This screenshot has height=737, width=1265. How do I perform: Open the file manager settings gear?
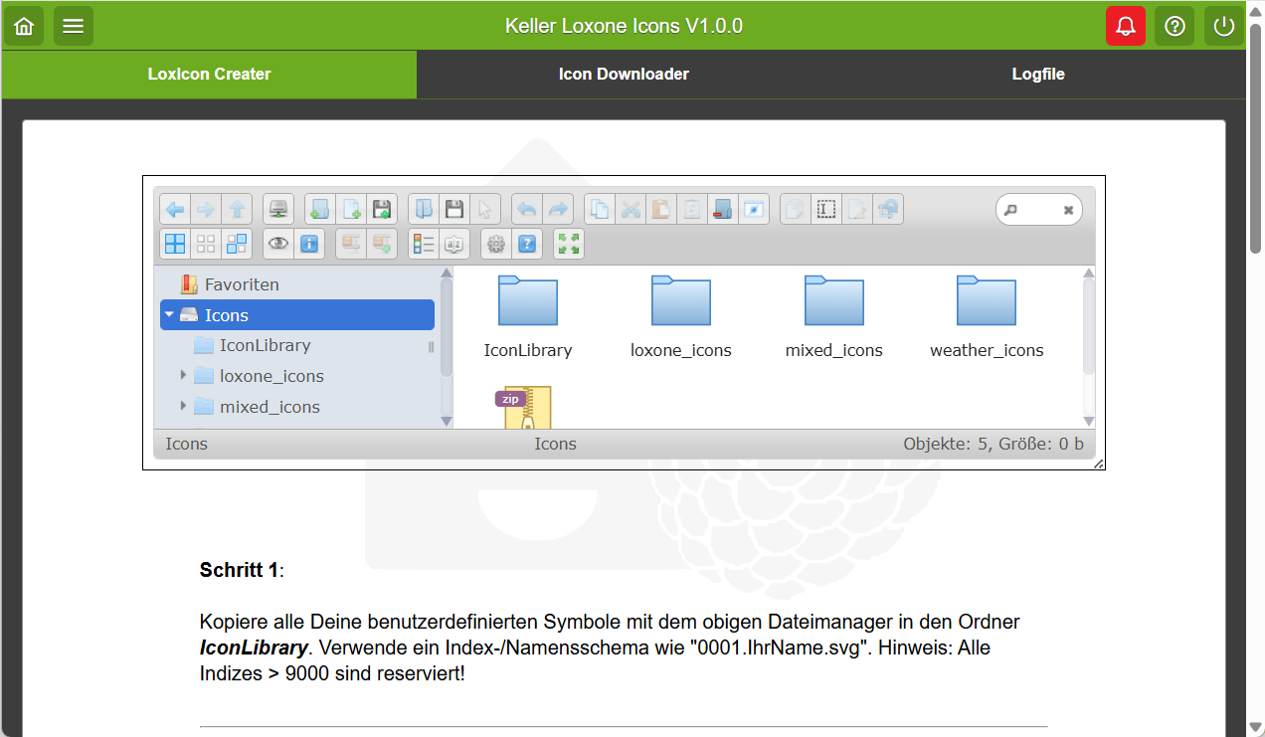(495, 243)
